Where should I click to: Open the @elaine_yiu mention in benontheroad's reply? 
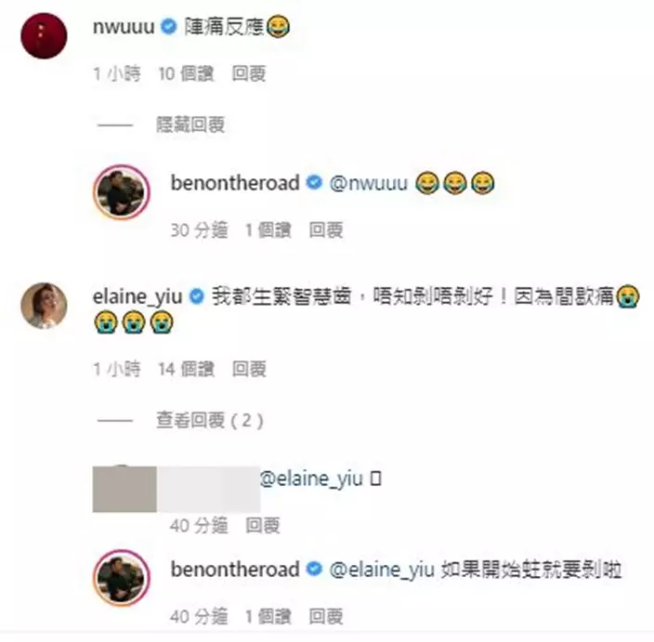[382, 570]
